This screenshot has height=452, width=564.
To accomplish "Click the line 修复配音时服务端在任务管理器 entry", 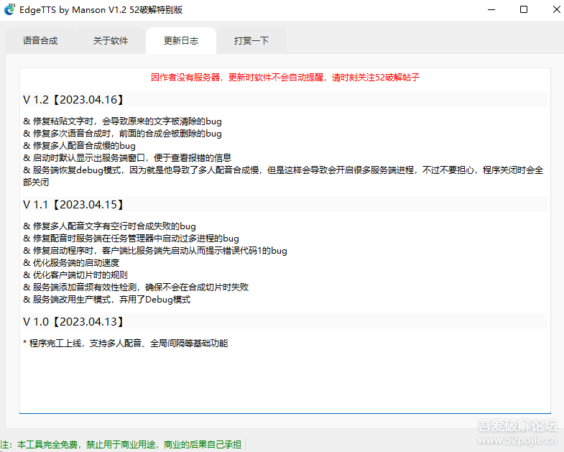I will 131,239.
